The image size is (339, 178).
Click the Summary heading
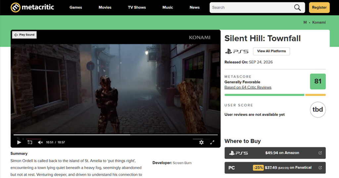coord(19,154)
